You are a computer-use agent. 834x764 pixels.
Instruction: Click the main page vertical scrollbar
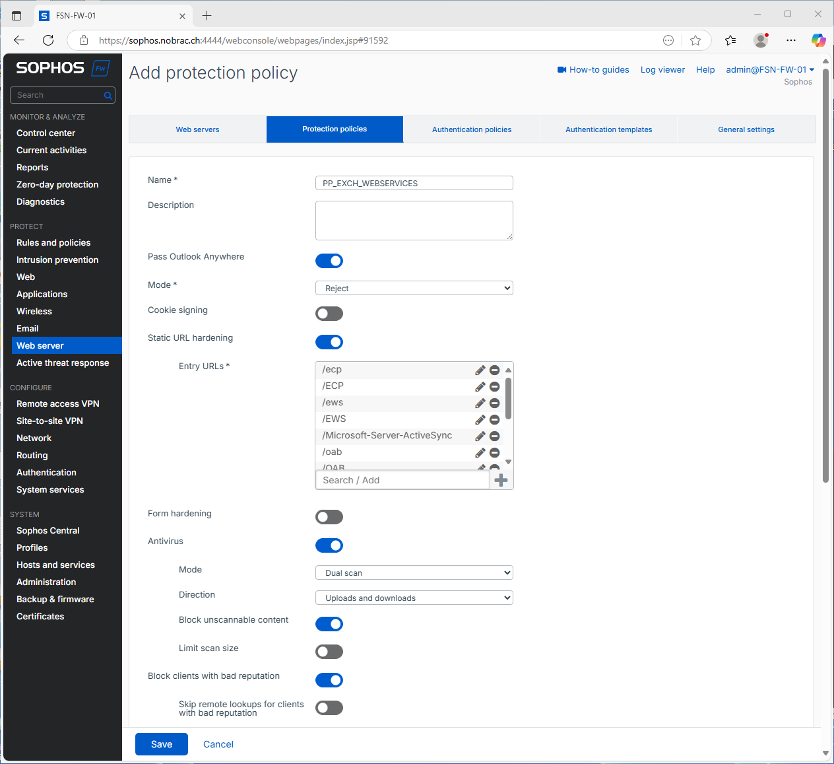pos(825,276)
